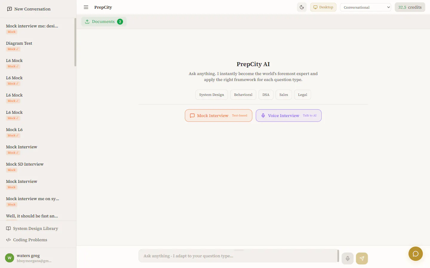Click the PrepCity AI heading
Viewport: 430px width, 268px height.
click(x=253, y=64)
